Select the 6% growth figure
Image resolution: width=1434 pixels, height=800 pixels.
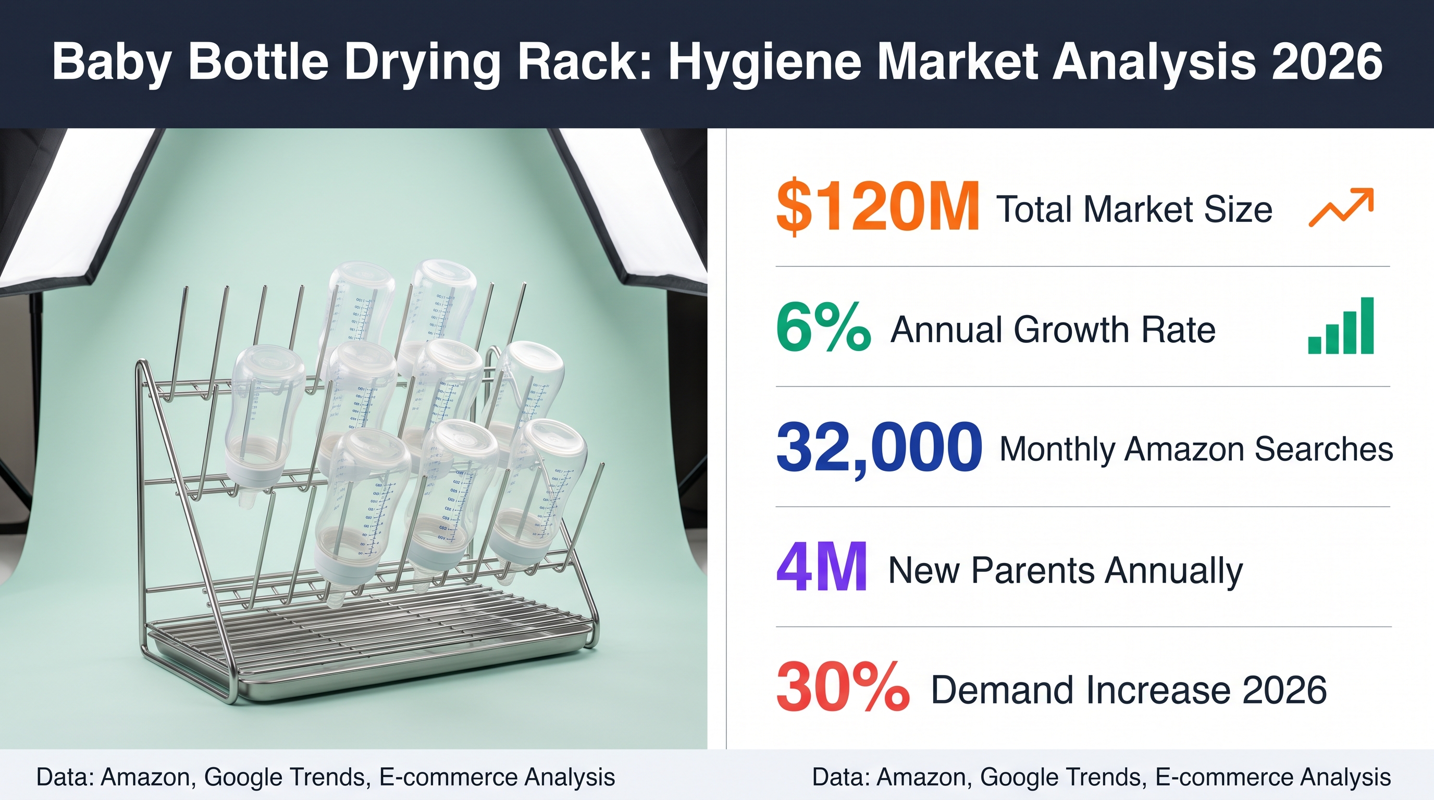click(x=823, y=328)
